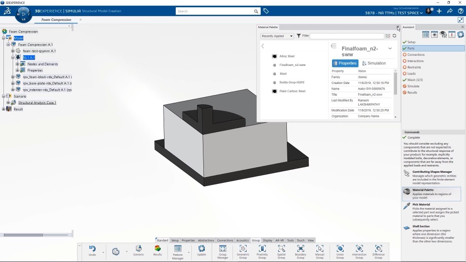Select the Parts step in Assistant

[433, 48]
